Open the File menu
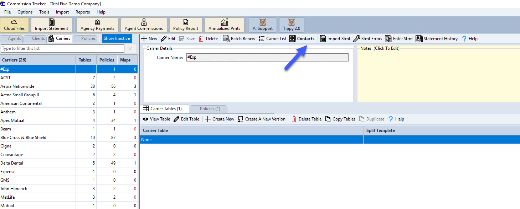Image resolution: width=520 pixels, height=209 pixels. point(7,12)
